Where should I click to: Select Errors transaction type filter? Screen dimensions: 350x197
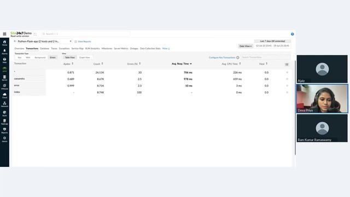[x=52, y=57]
